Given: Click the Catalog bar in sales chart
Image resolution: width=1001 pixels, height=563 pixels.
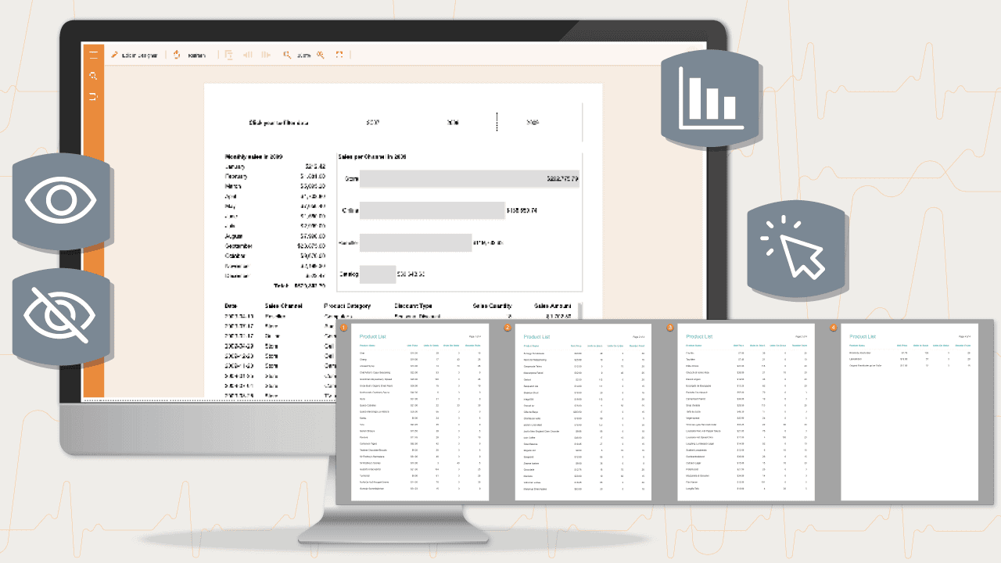Looking at the screenshot, I should coord(378,274).
